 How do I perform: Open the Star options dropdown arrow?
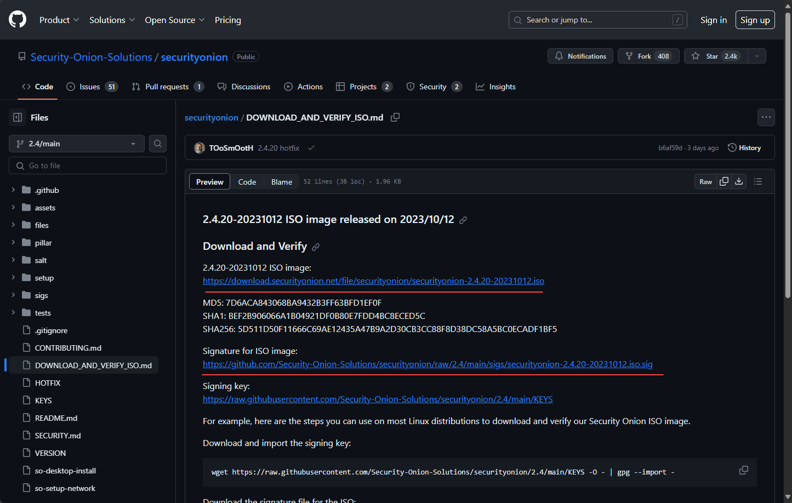[757, 56]
